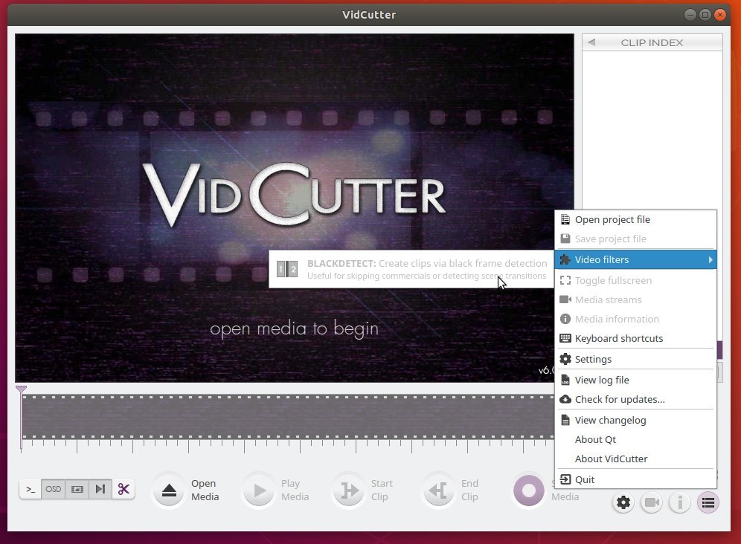Screen dimensions: 741x544
Task: Click the Play Media button
Action: [258, 490]
